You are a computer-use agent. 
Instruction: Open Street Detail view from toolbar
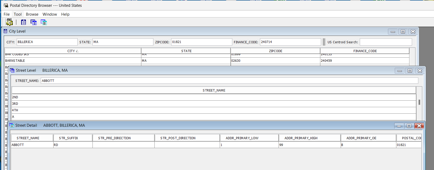coord(44,22)
